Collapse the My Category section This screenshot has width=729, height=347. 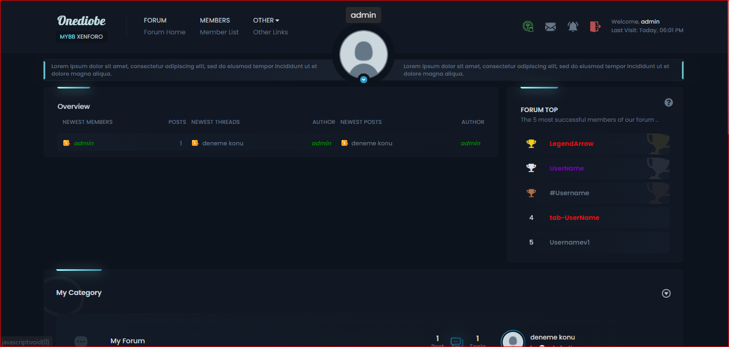(666, 293)
